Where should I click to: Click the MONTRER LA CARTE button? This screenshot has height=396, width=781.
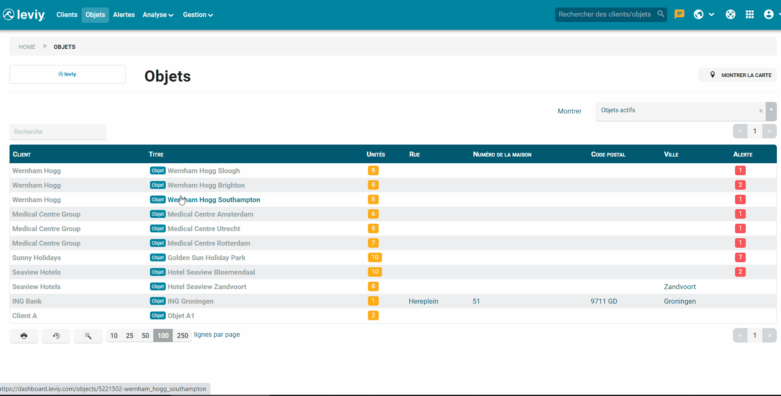coord(737,75)
